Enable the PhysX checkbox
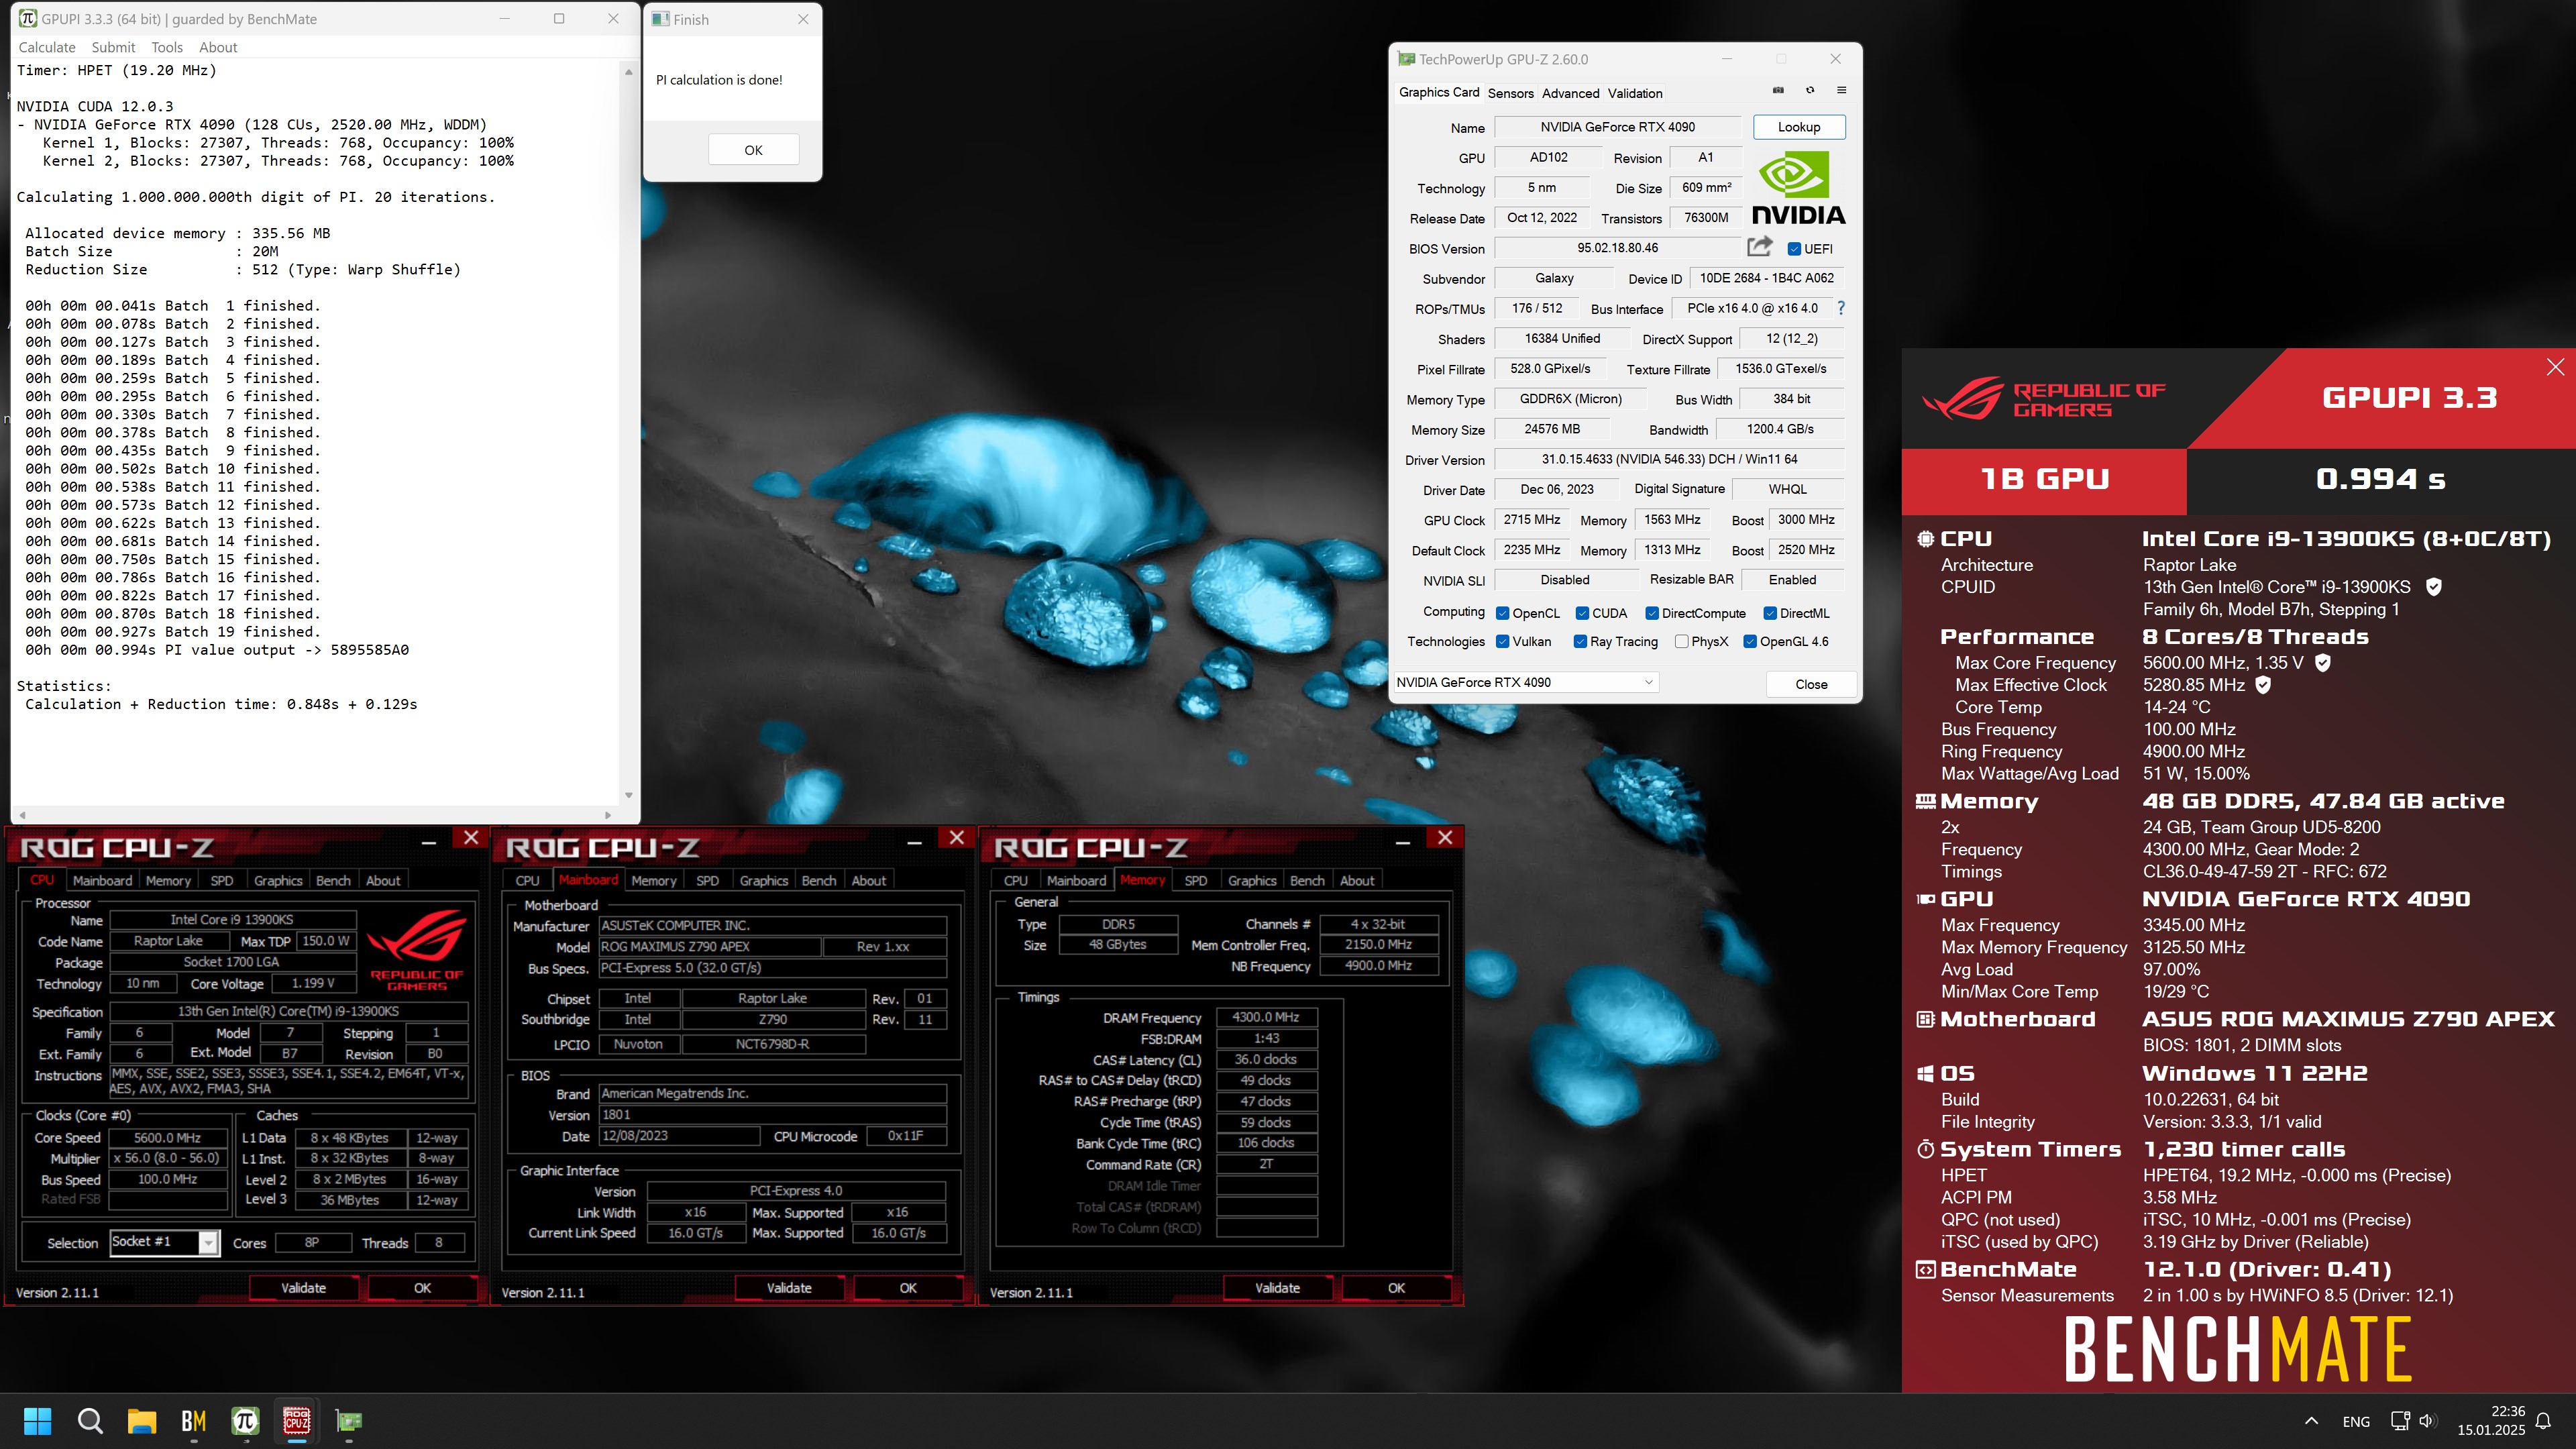The height and width of the screenshot is (1449, 2576). point(1681,641)
